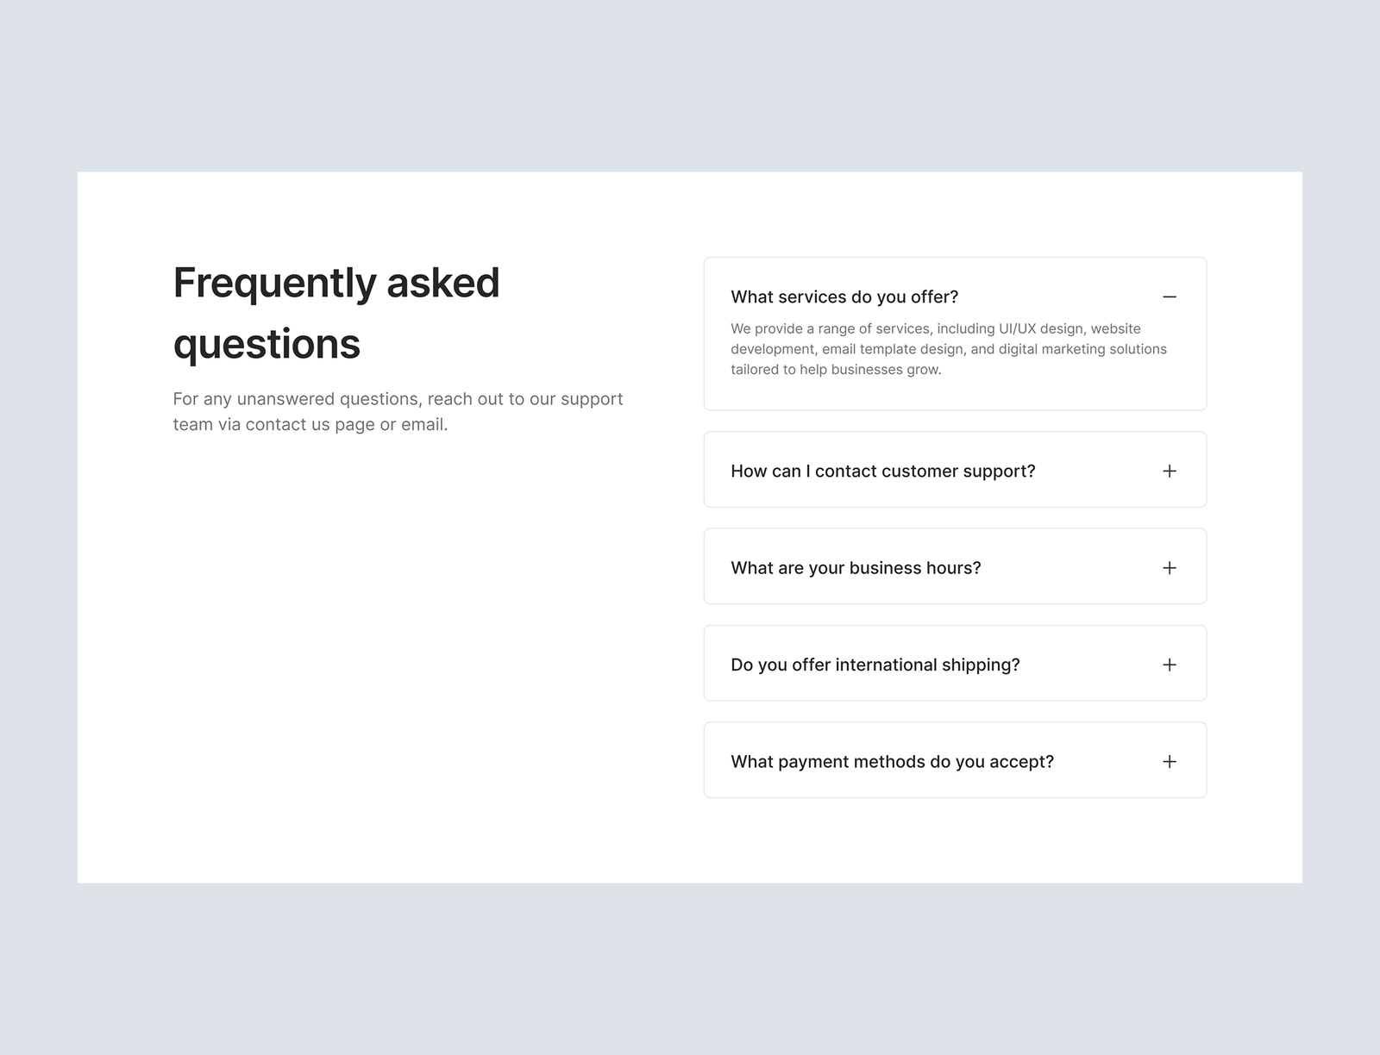1380x1055 pixels.
Task: Select the "What are your business hours?" title
Action: (x=856, y=568)
